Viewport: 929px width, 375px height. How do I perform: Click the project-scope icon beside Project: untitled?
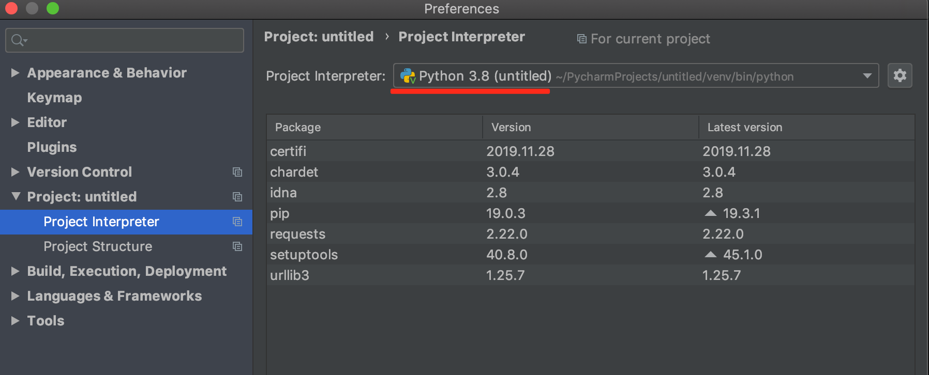click(237, 197)
